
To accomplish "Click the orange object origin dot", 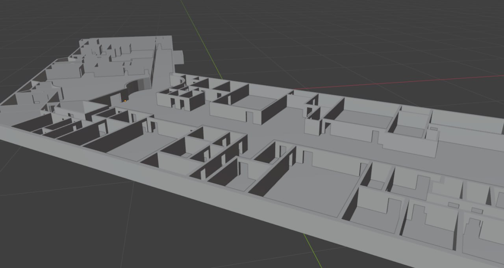I will coord(125,100).
